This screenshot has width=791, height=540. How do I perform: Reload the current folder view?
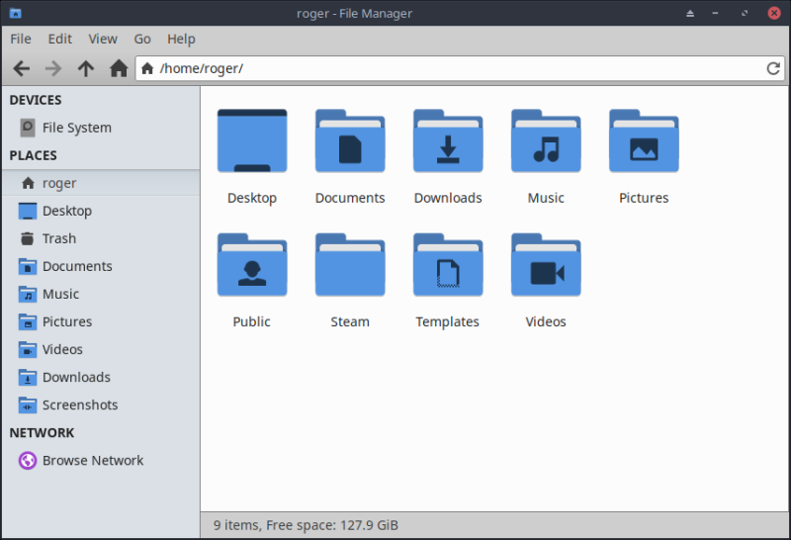point(773,68)
